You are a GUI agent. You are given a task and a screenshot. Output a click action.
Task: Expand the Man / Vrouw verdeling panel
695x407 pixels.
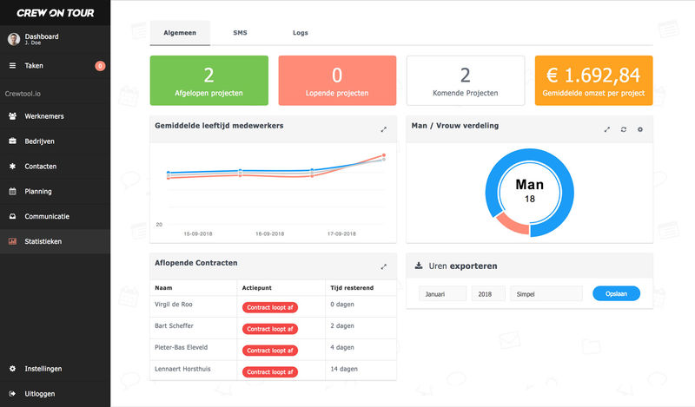tap(607, 129)
